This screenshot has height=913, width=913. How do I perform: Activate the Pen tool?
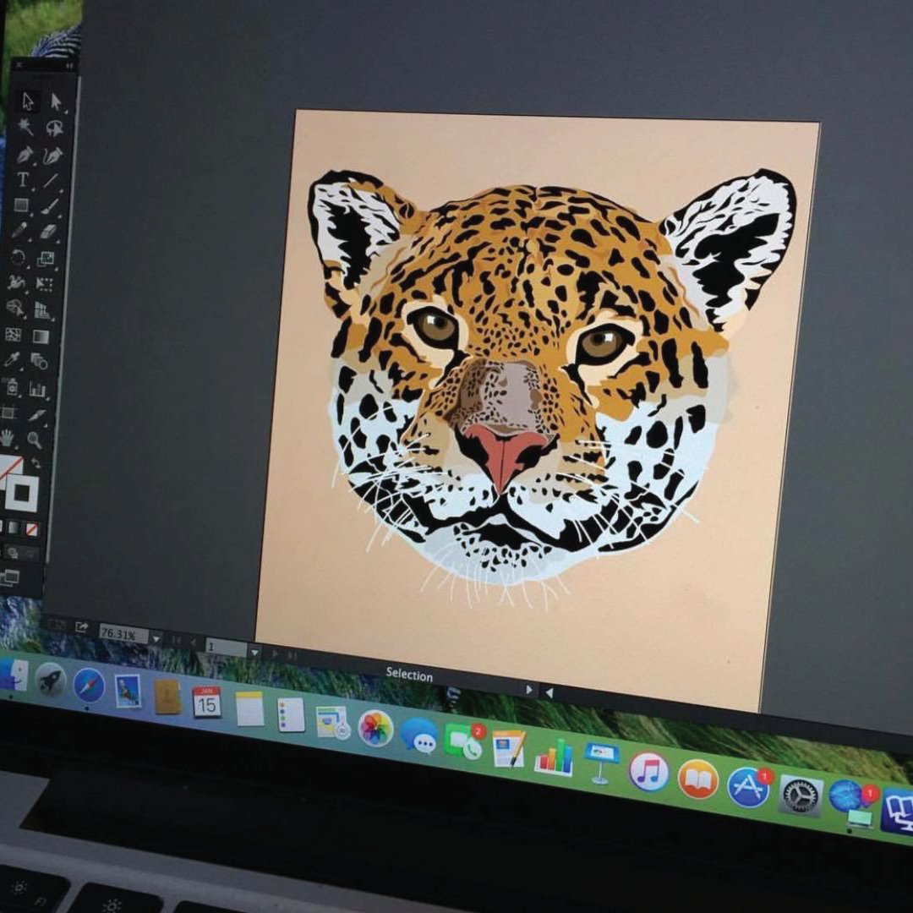25,154
